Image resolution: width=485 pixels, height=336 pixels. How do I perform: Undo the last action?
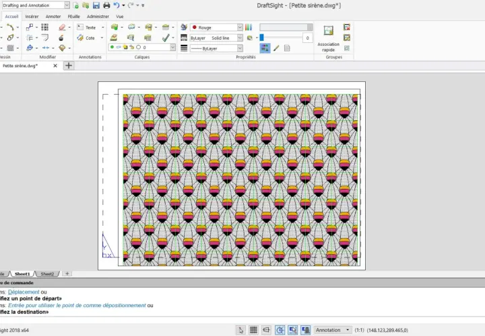(x=117, y=5)
